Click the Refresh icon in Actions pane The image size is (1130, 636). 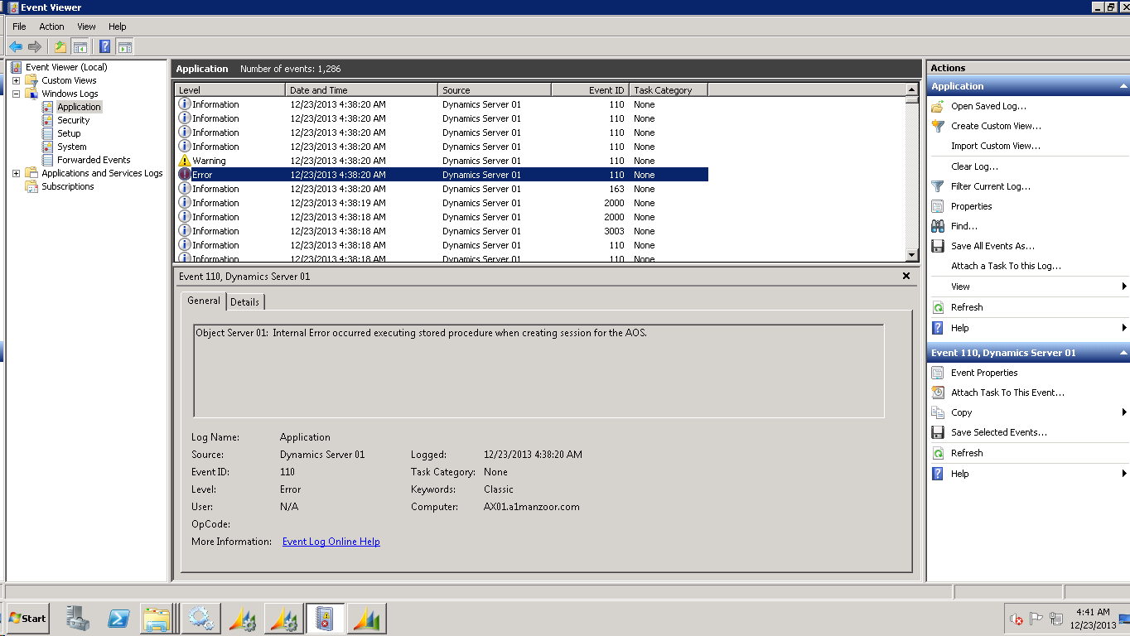[937, 306]
